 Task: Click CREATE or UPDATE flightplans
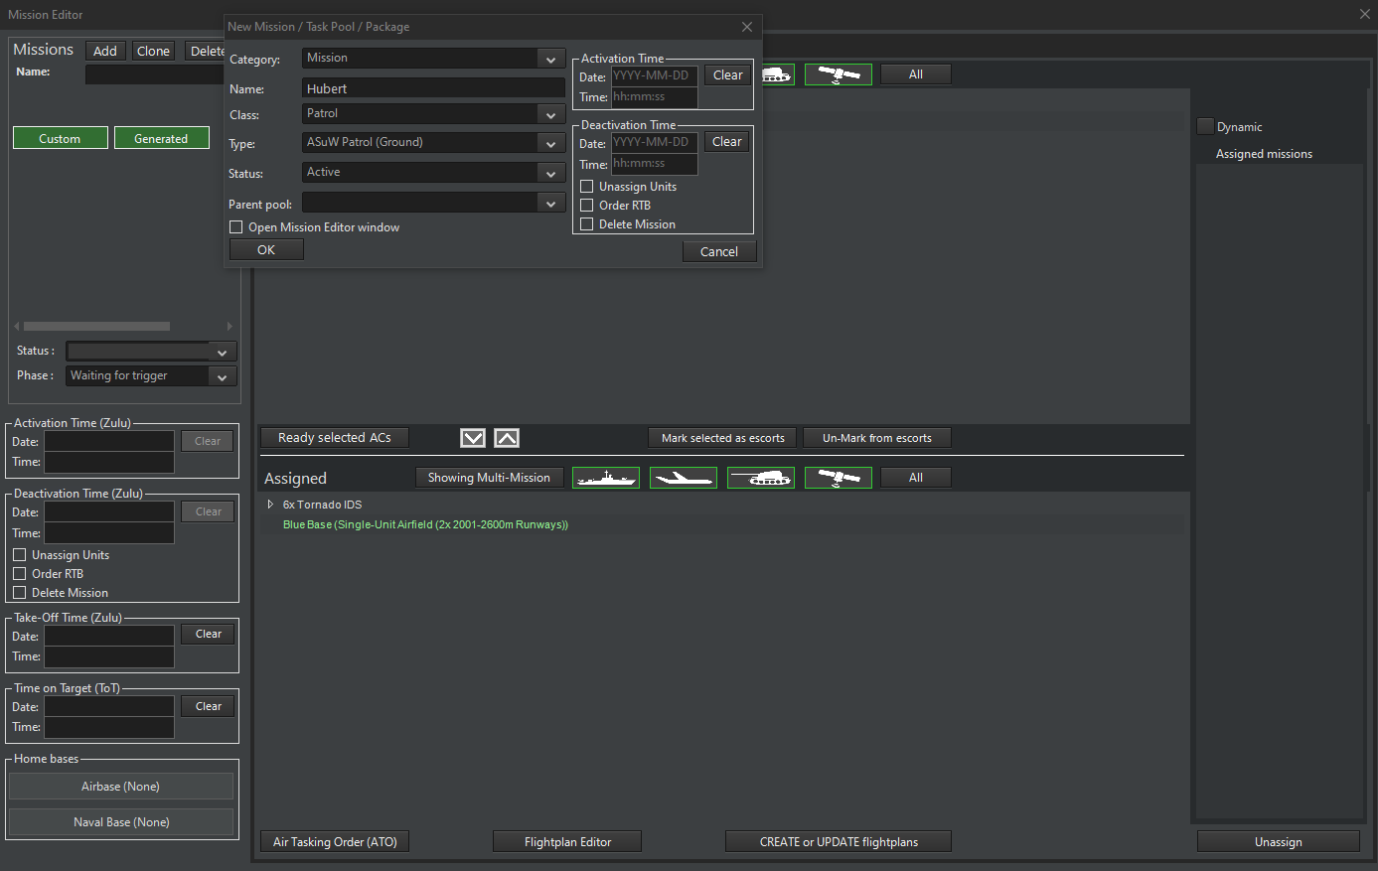(839, 842)
